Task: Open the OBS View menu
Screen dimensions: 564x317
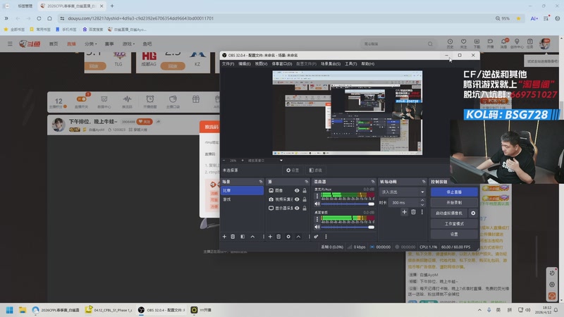Action: 261,63
